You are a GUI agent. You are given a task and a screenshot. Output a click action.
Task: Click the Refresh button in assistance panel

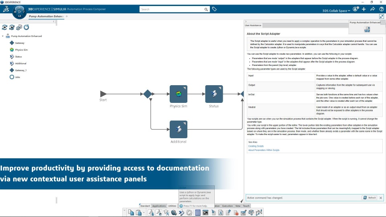pyautogui.click(x=370, y=198)
